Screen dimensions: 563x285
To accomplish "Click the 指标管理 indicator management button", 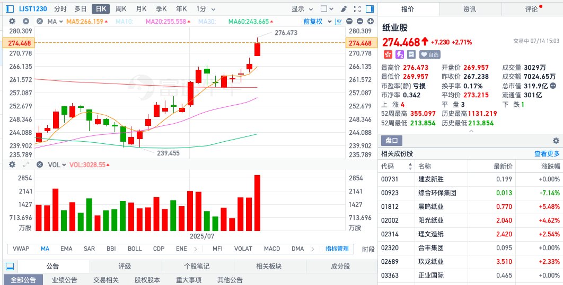I will pyautogui.click(x=337, y=249).
